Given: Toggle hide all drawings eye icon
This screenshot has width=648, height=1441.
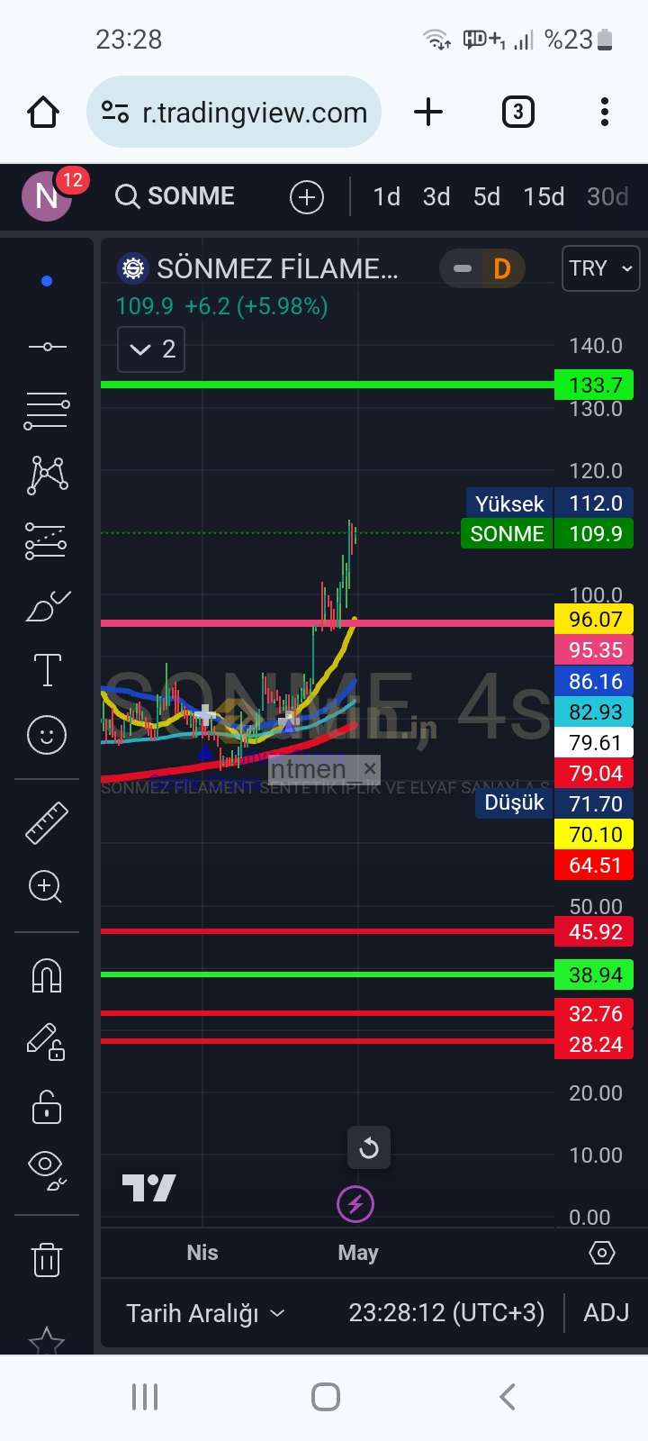Looking at the screenshot, I should pos(47,1169).
